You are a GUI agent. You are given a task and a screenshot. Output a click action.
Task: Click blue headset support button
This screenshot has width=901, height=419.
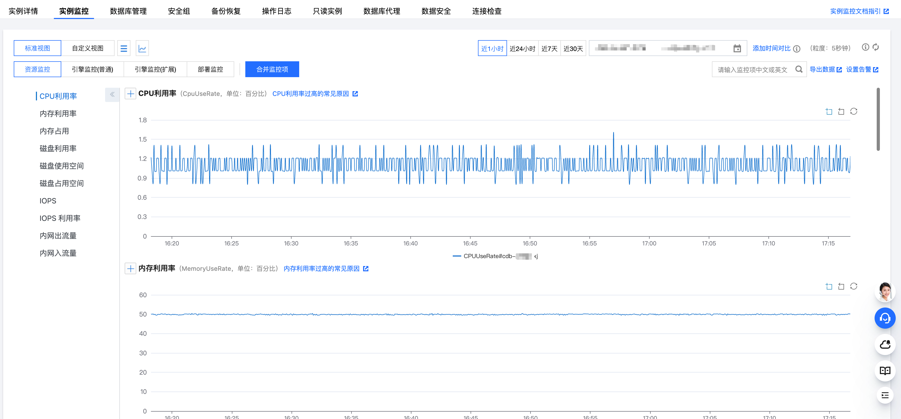pyautogui.click(x=885, y=318)
